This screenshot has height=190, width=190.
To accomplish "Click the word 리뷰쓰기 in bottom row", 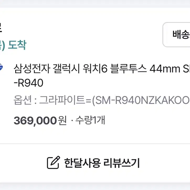I will click(122, 163).
